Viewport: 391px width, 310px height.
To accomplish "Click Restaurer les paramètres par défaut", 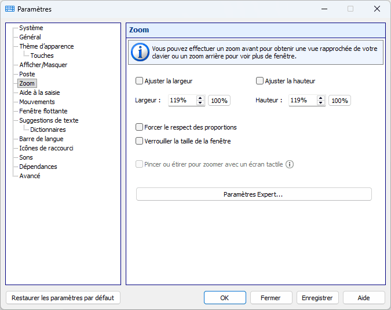I will point(63,298).
